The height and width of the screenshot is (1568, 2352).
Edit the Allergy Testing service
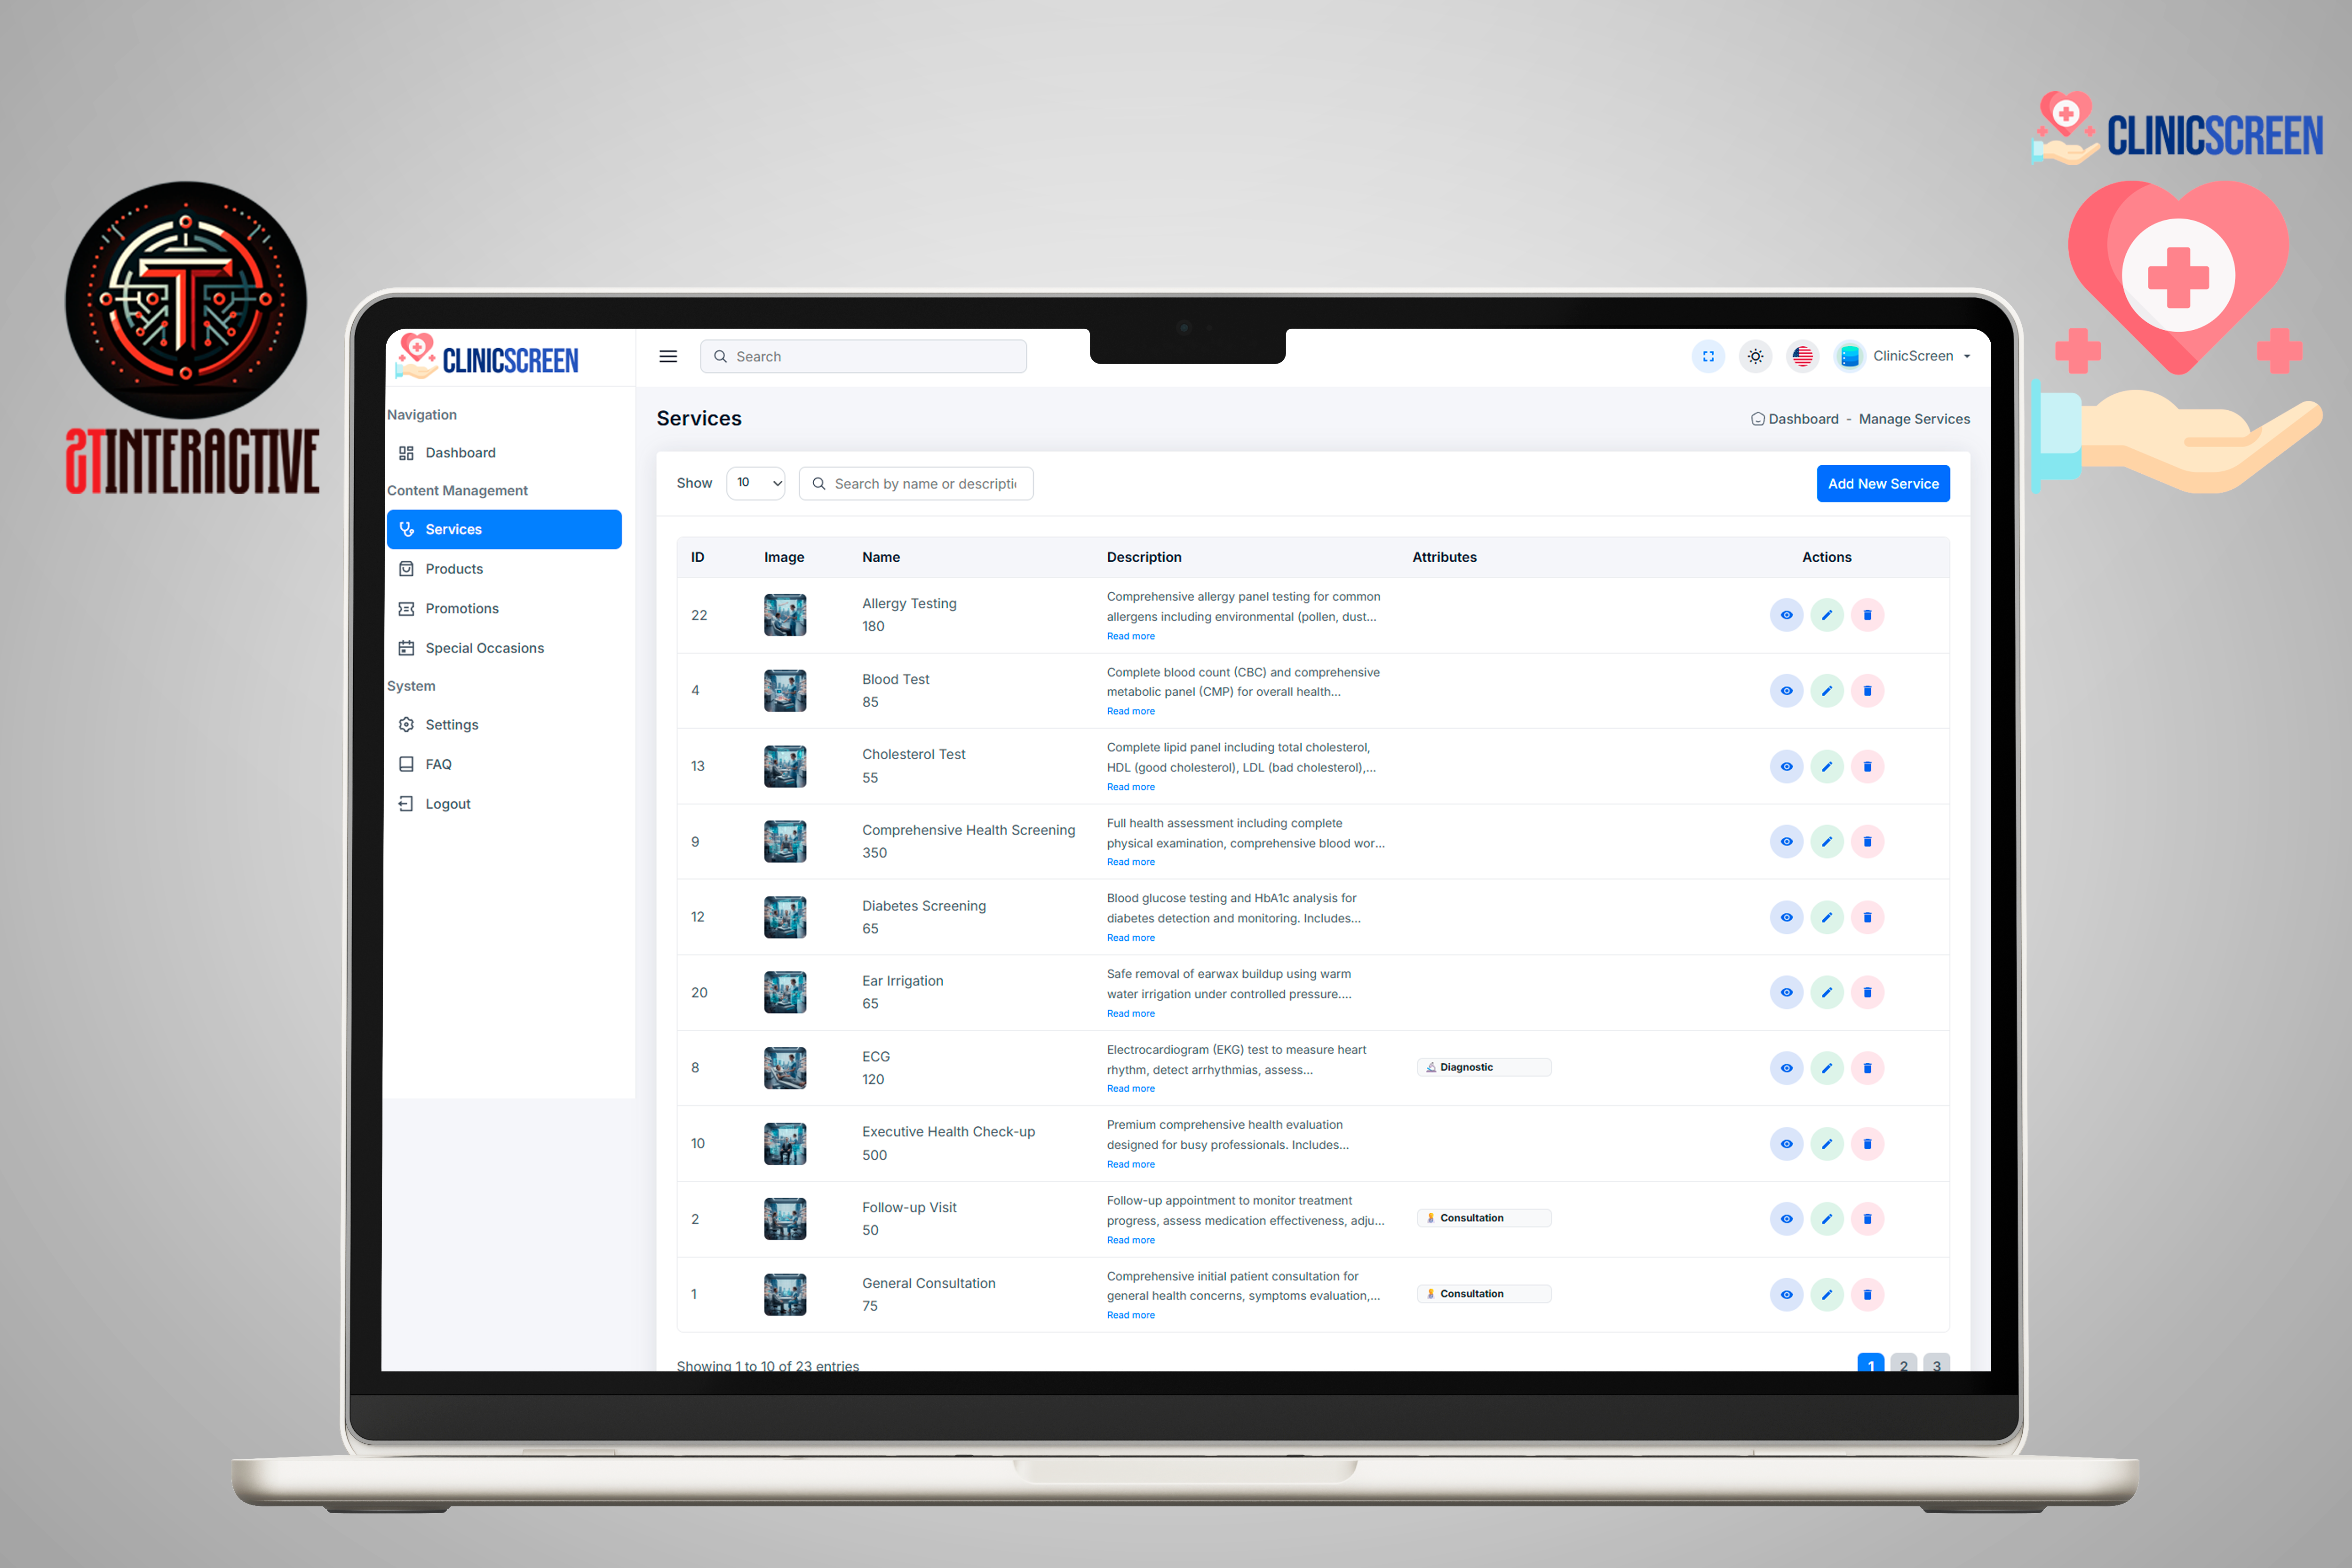[1826, 615]
